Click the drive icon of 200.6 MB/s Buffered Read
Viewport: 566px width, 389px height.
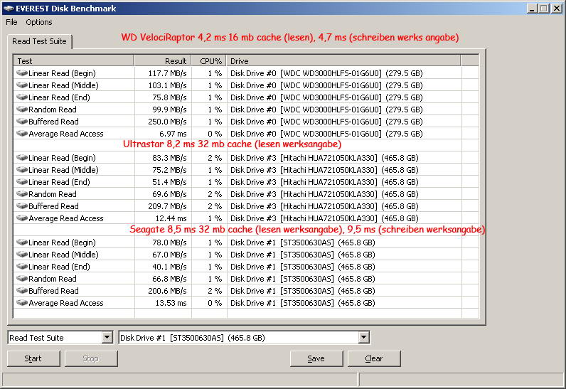22,290
